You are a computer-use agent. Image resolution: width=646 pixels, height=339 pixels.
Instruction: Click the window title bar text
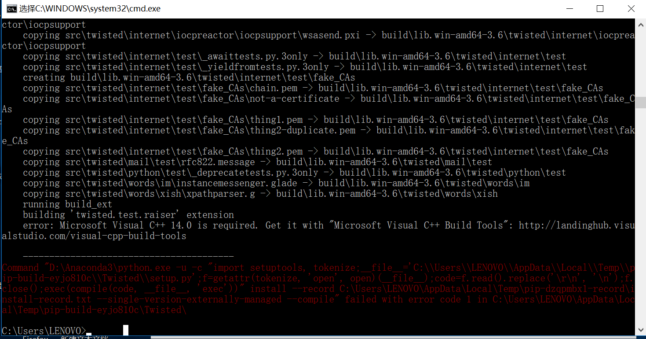click(x=88, y=9)
